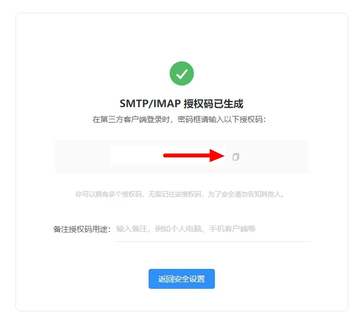Click the word SMTP/IMAP in the title
Image resolution: width=363 pixels, height=328 pixels.
pyautogui.click(x=150, y=104)
